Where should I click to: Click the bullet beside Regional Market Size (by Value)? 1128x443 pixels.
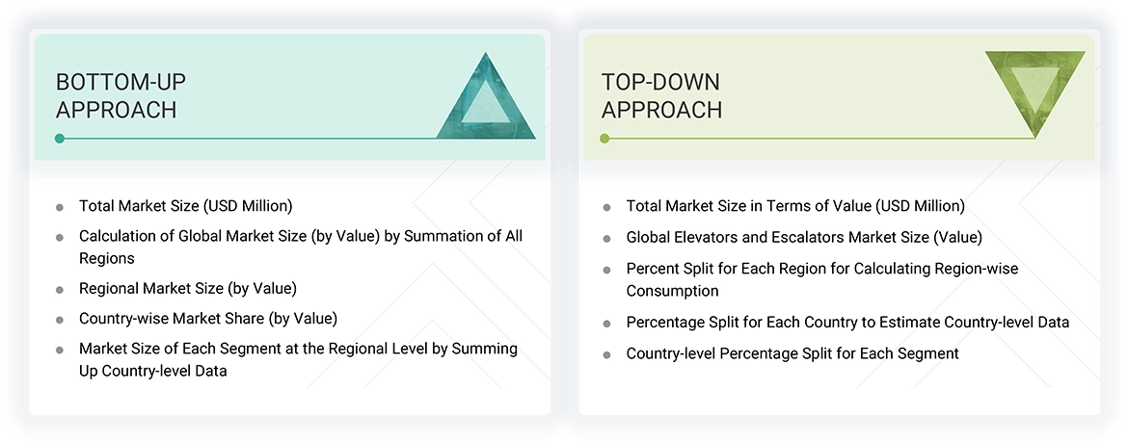[60, 289]
